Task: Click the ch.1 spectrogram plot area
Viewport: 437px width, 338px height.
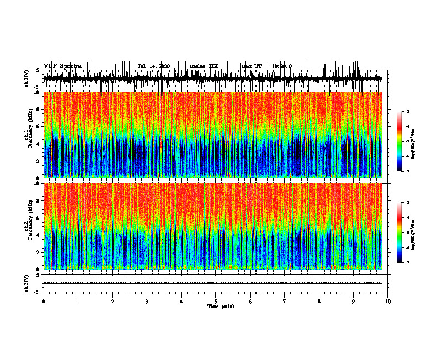Action: (x=212, y=135)
